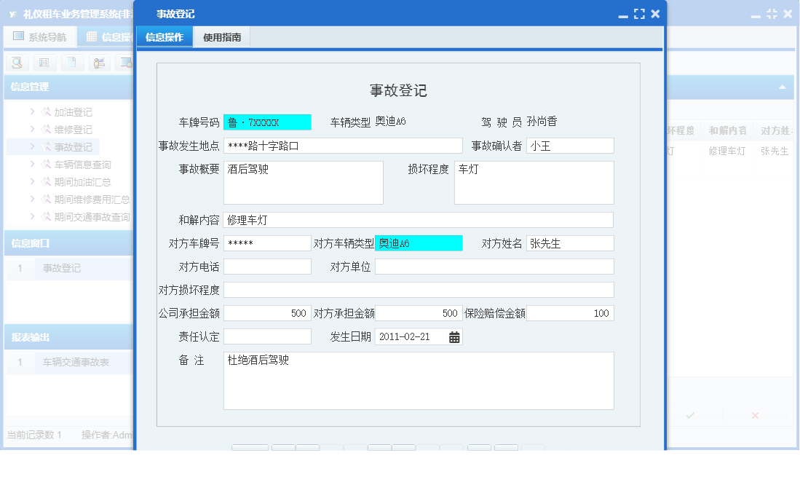Click the green checkmark confirm icon

690,414
